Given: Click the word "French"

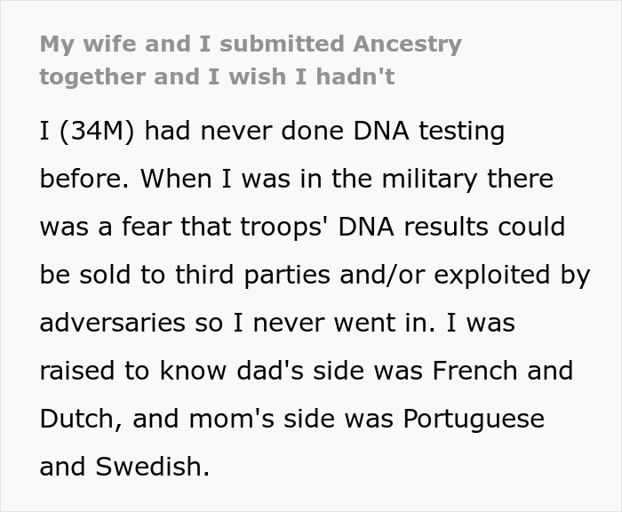Looking at the screenshot, I should click(472, 371).
